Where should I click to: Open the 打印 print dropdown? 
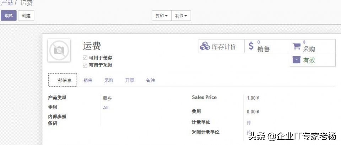point(162,16)
